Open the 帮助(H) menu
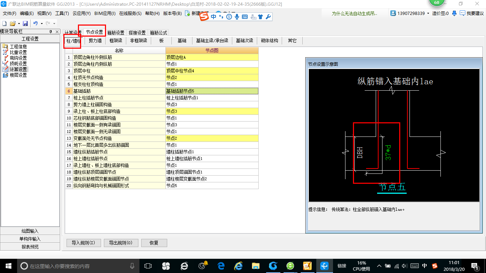 point(152,14)
